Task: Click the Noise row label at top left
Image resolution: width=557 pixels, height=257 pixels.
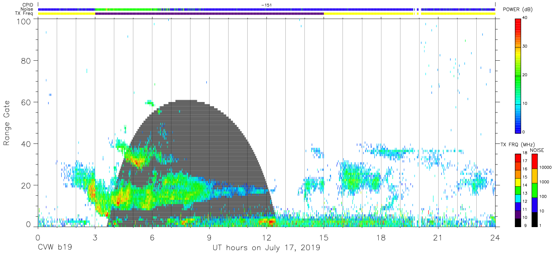Action: 27,9
